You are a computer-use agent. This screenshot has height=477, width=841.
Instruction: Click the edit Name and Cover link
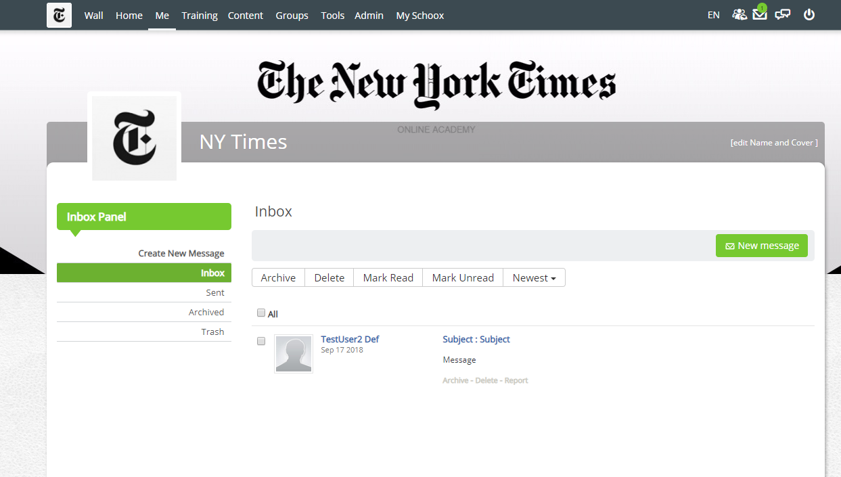point(774,143)
